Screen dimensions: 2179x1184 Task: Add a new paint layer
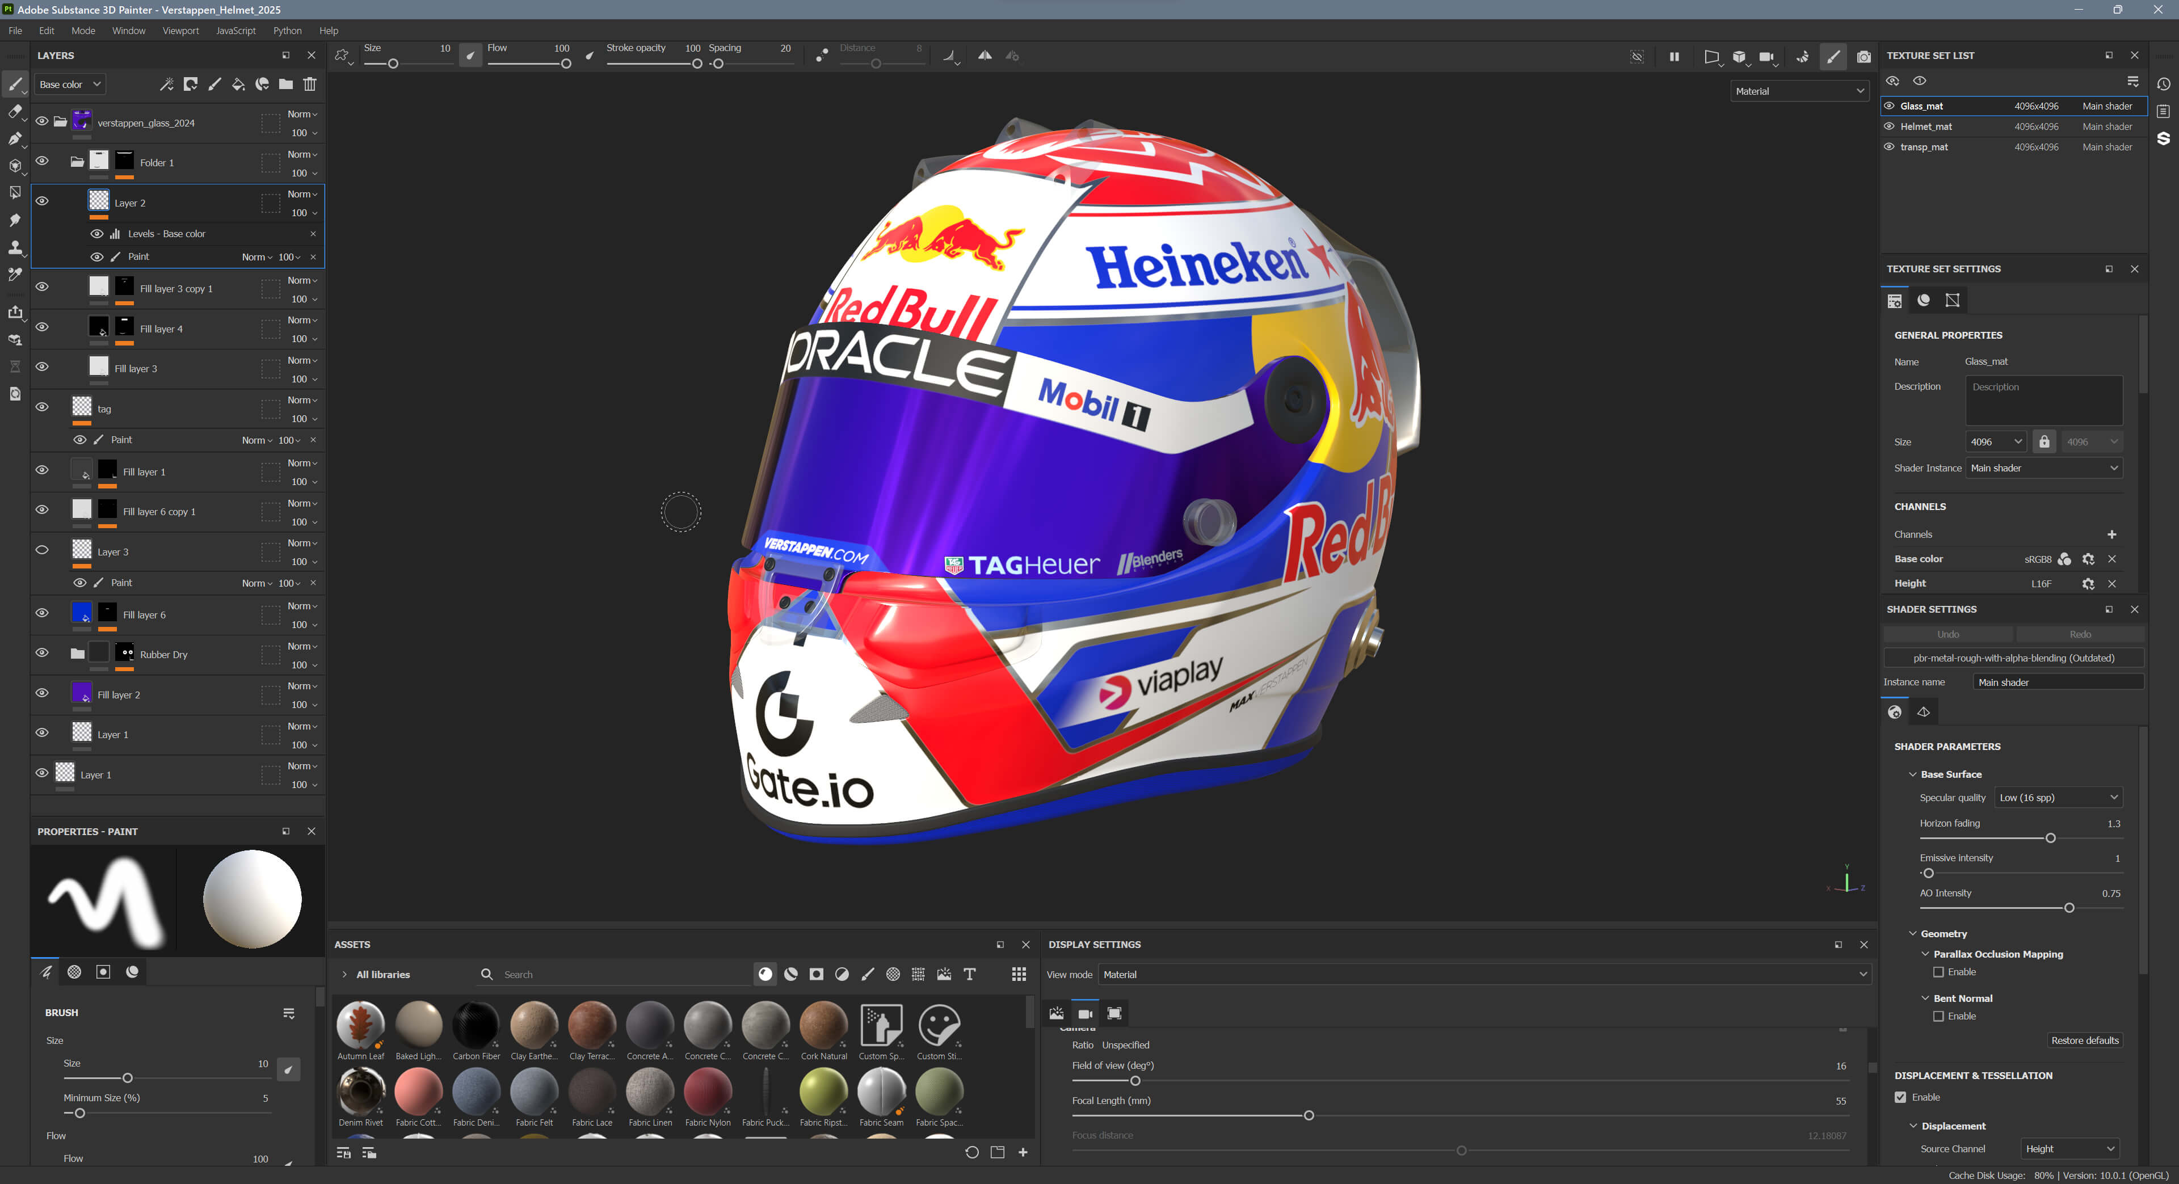point(215,84)
